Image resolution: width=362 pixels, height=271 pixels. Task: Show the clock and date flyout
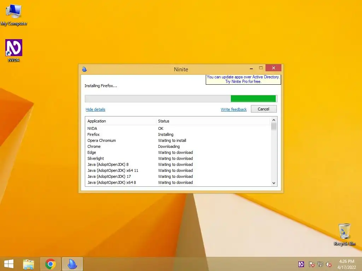pyautogui.click(x=346, y=264)
